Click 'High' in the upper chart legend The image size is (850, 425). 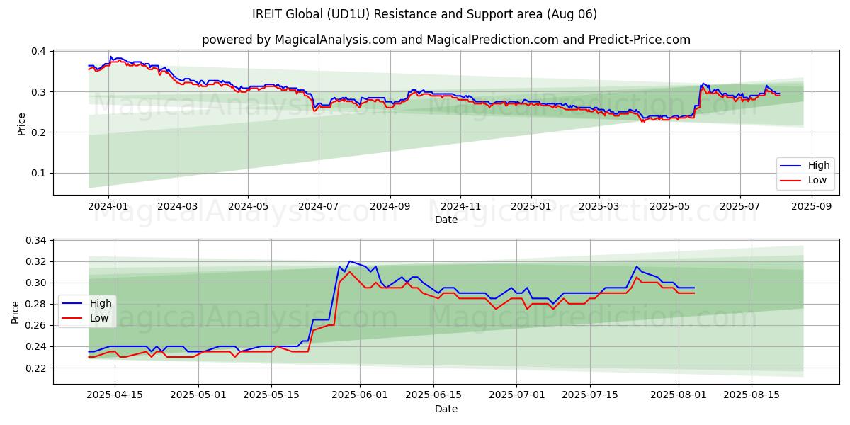click(x=819, y=165)
